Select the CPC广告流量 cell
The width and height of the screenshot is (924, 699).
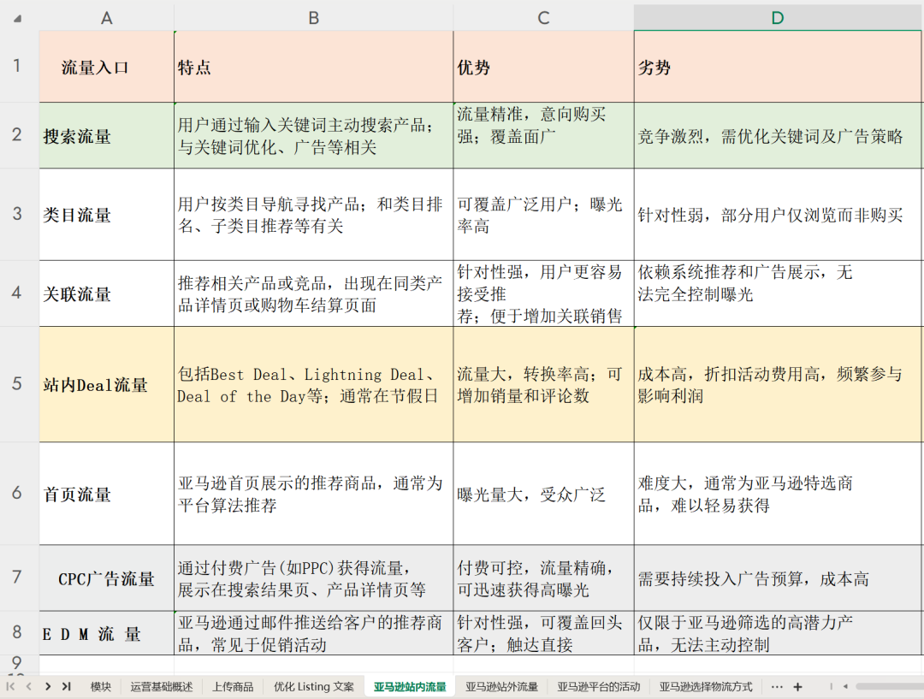[107, 578]
